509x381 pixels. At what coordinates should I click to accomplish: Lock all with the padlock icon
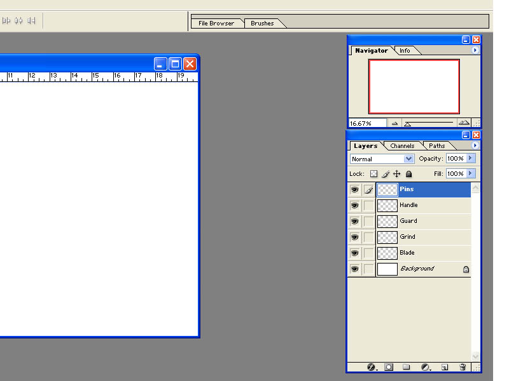click(x=408, y=174)
